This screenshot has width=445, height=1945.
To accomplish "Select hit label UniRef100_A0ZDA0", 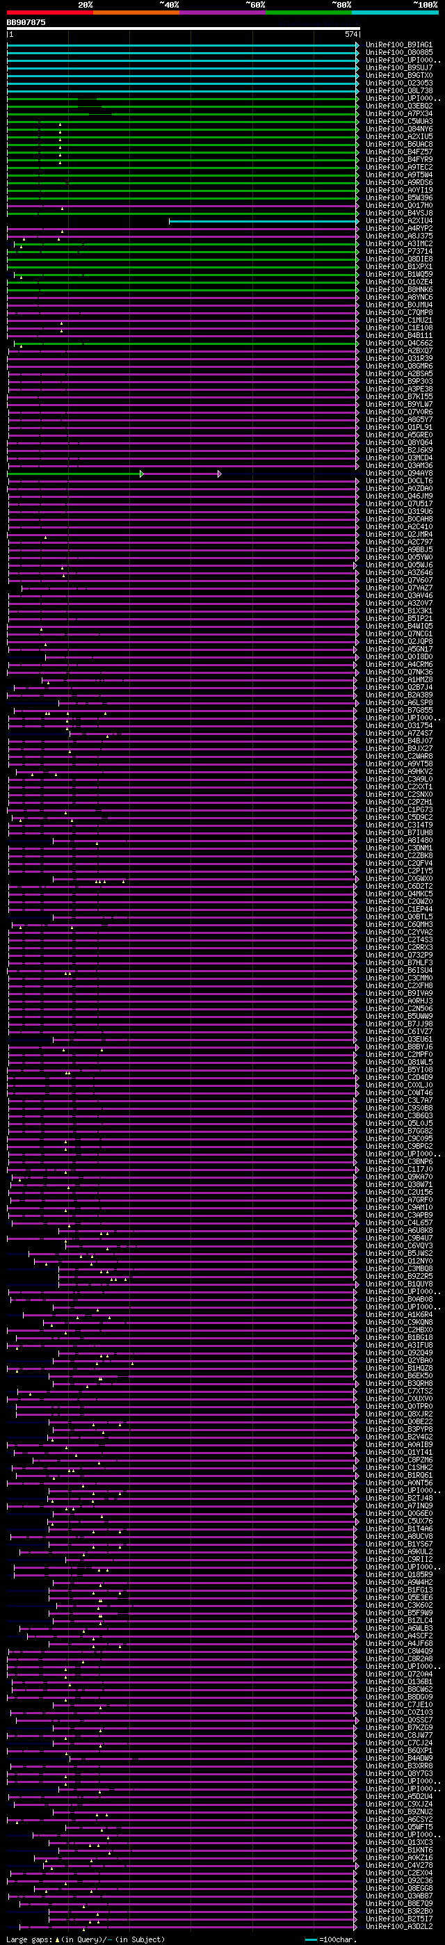I will pos(400,489).
